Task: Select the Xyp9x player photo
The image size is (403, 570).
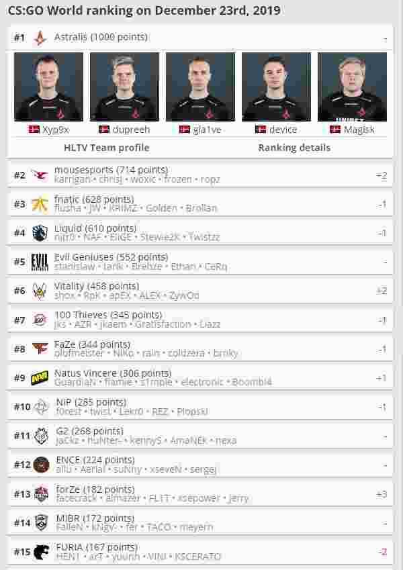Action: [x=49, y=87]
